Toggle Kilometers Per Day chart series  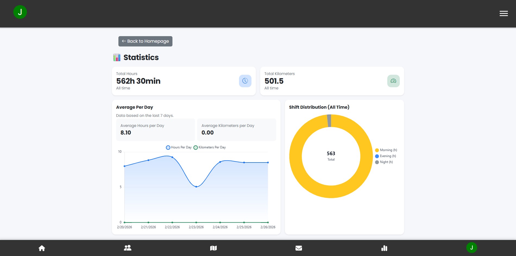click(210, 147)
